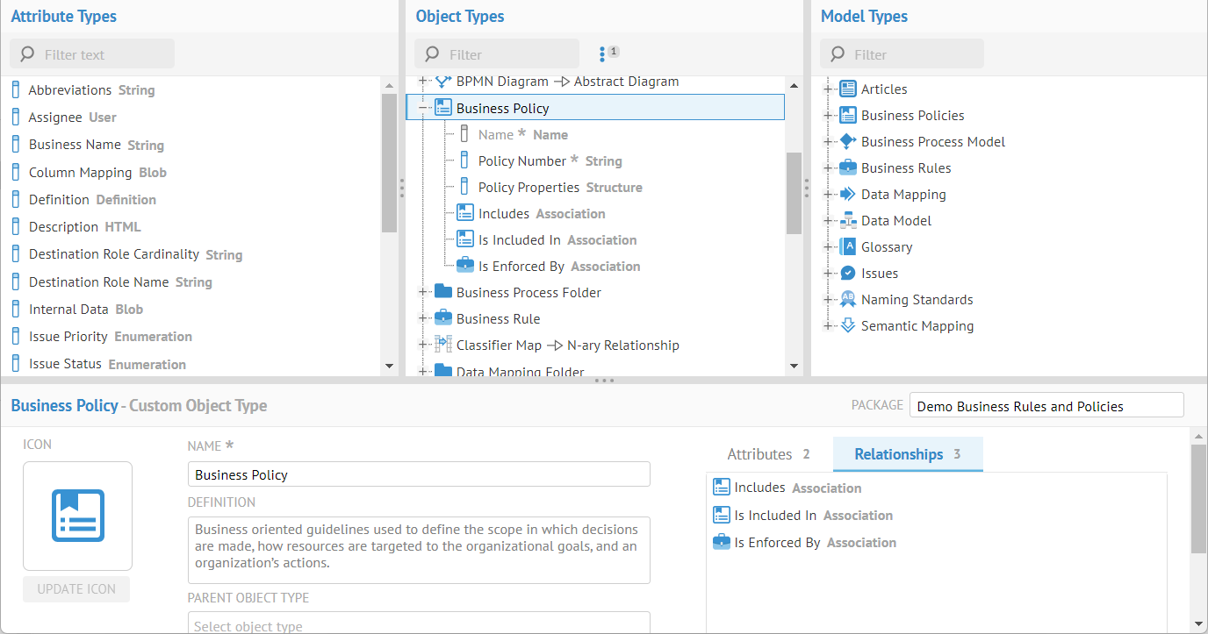Collapse the Business Policy tree node
The height and width of the screenshot is (634, 1208).
click(422, 108)
